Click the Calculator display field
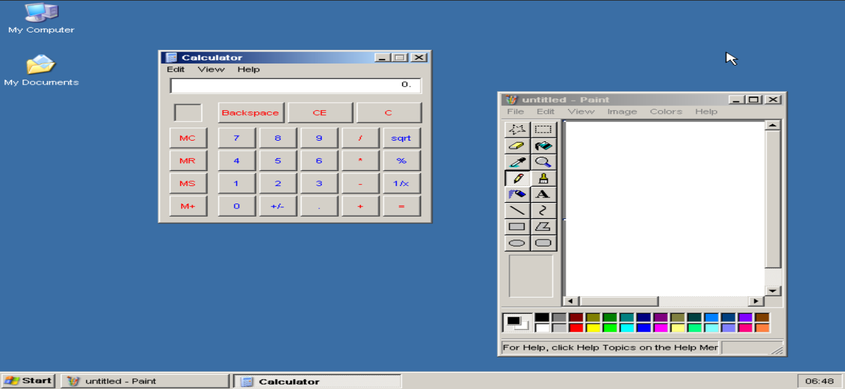The image size is (845, 389). tap(295, 85)
